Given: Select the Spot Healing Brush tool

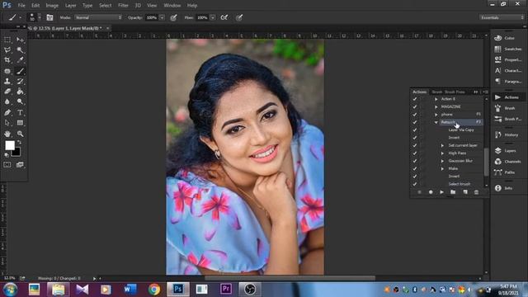Looking at the screenshot, I should pyautogui.click(x=7, y=71).
